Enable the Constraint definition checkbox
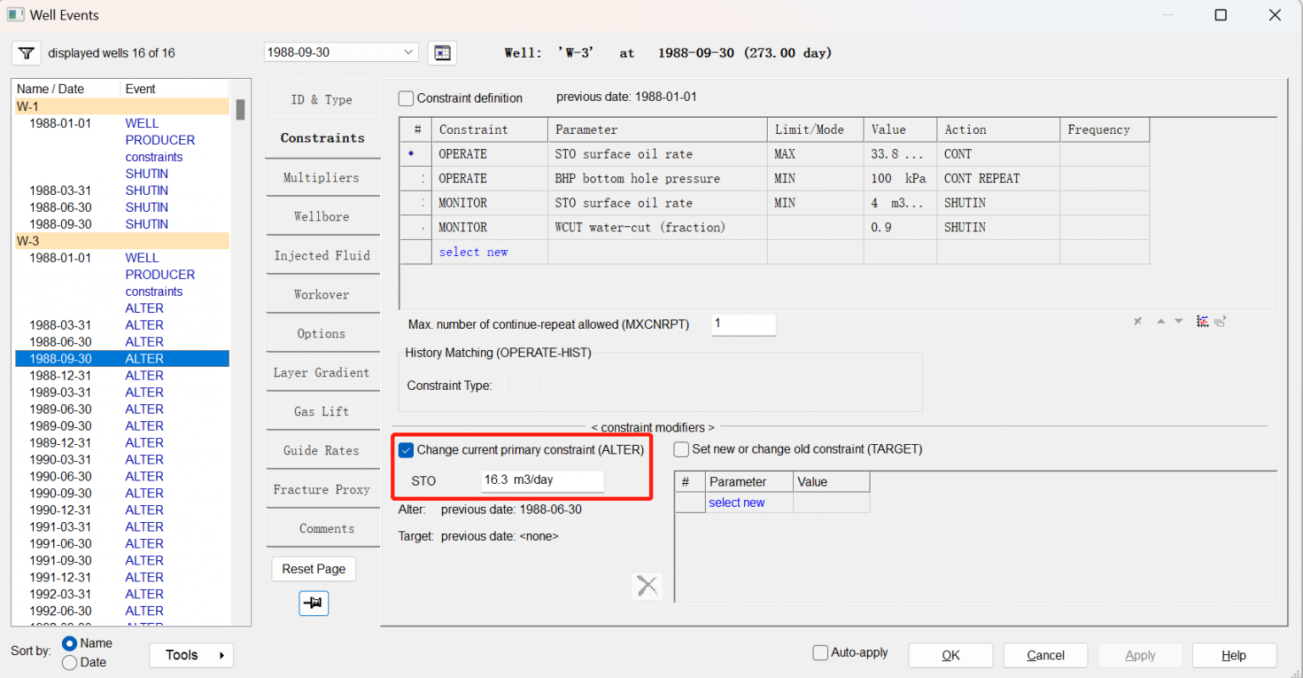The height and width of the screenshot is (678, 1303). tap(407, 98)
